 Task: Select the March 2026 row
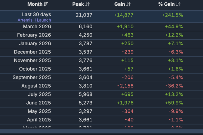coord(101,27)
